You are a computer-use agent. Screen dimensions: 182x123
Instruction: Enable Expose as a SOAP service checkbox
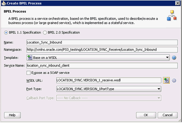[x=28, y=73]
